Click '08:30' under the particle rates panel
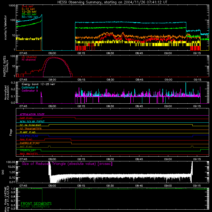The width and height of the screenshot is (212, 212). click(x=110, y=80)
